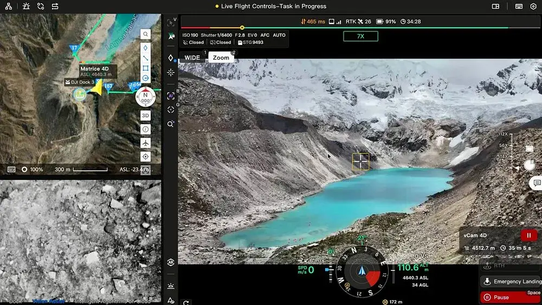Click the round shutter button
The width and height of the screenshot is (542, 305).
pos(529,165)
